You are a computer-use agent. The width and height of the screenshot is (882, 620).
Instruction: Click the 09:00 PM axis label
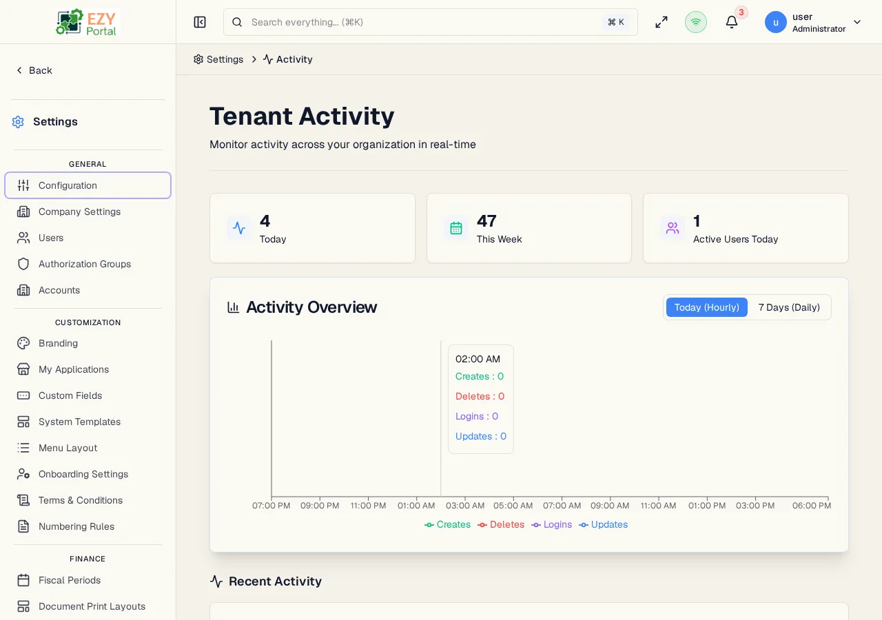(x=320, y=505)
